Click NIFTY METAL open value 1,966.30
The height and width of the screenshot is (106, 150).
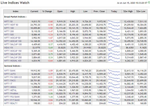[61, 90]
